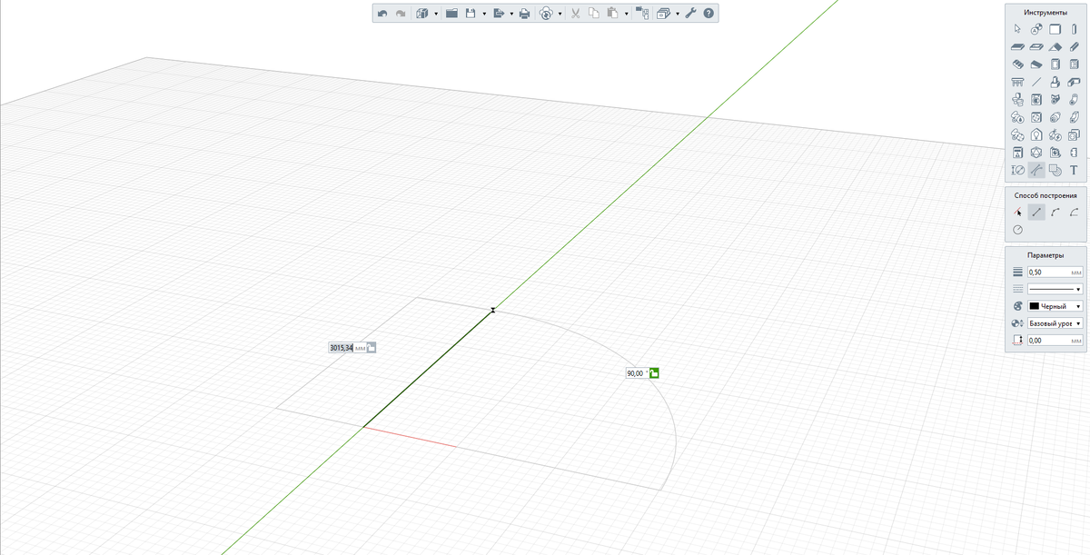Open the line type dropdown
The width and height of the screenshot is (1090, 555).
(x=1055, y=289)
